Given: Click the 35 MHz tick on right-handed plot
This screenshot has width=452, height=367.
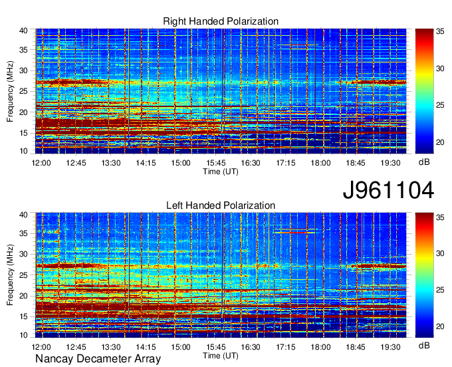Looking at the screenshot, I should coord(24,50).
